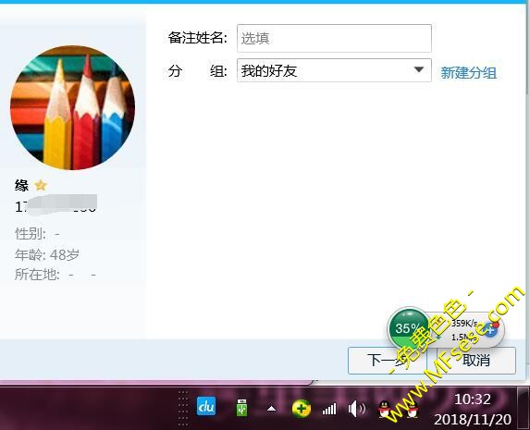Open the USB safely remove hardware icon
This screenshot has height=430, width=530.
[x=241, y=408]
